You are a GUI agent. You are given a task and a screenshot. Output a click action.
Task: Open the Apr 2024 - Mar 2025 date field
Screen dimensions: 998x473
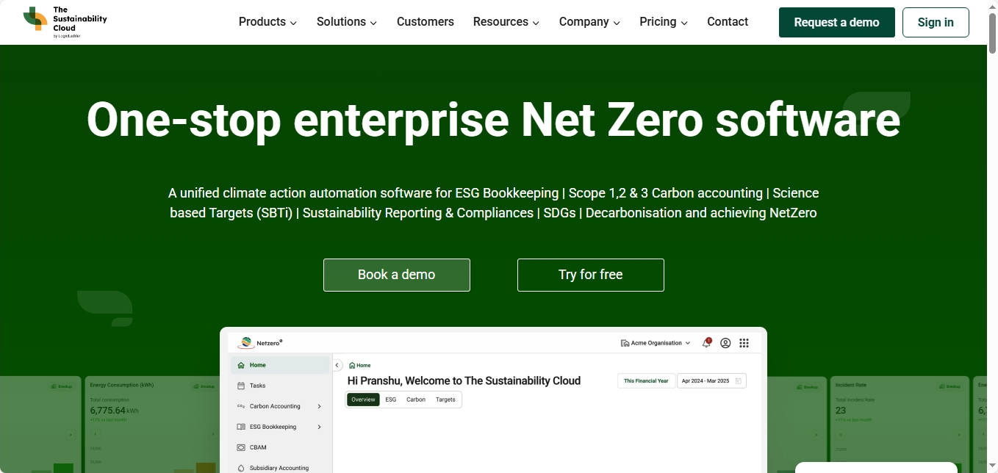(x=711, y=380)
